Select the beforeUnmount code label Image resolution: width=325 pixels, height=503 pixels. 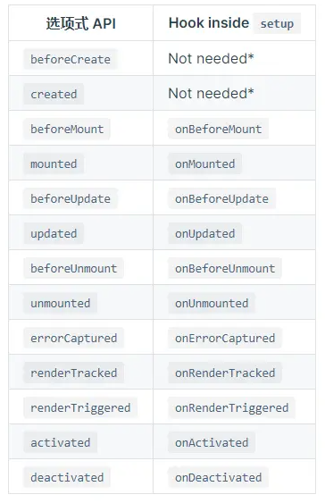pyautogui.click(x=74, y=268)
